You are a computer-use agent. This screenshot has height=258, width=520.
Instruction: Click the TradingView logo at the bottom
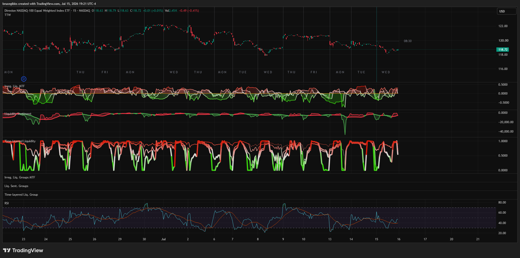point(23,250)
